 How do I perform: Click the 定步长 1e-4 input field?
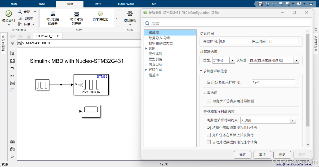pyautogui.click(x=273, y=82)
